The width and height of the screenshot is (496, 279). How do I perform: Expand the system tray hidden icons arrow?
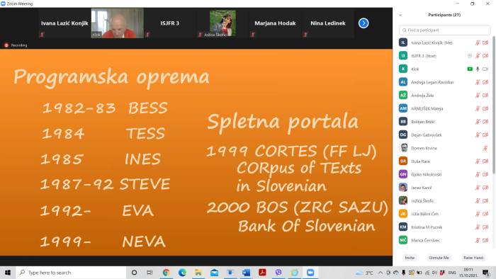[x=381, y=273]
